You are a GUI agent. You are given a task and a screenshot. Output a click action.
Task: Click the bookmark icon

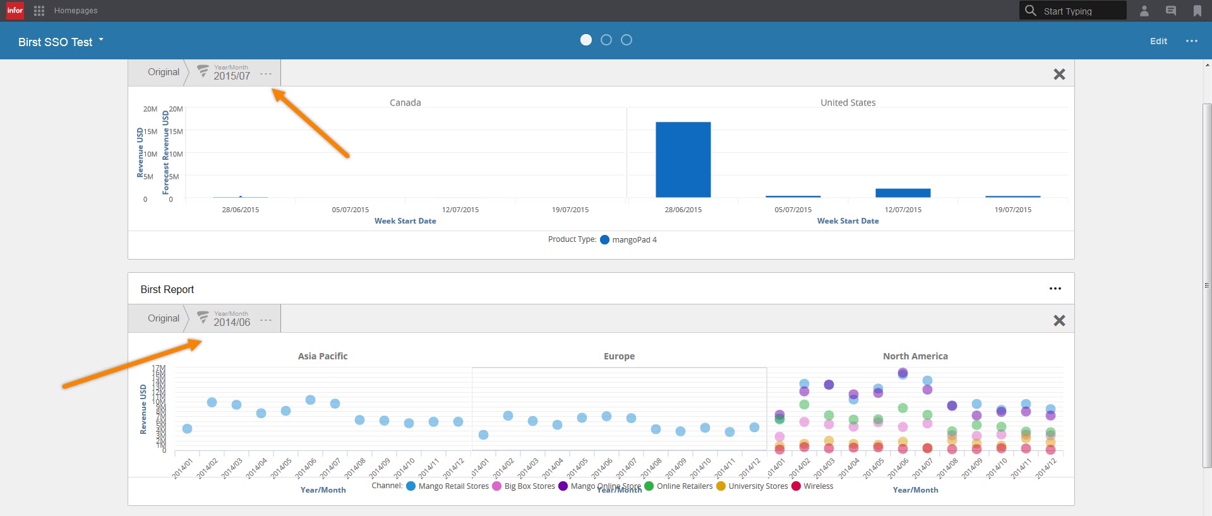[1197, 11]
